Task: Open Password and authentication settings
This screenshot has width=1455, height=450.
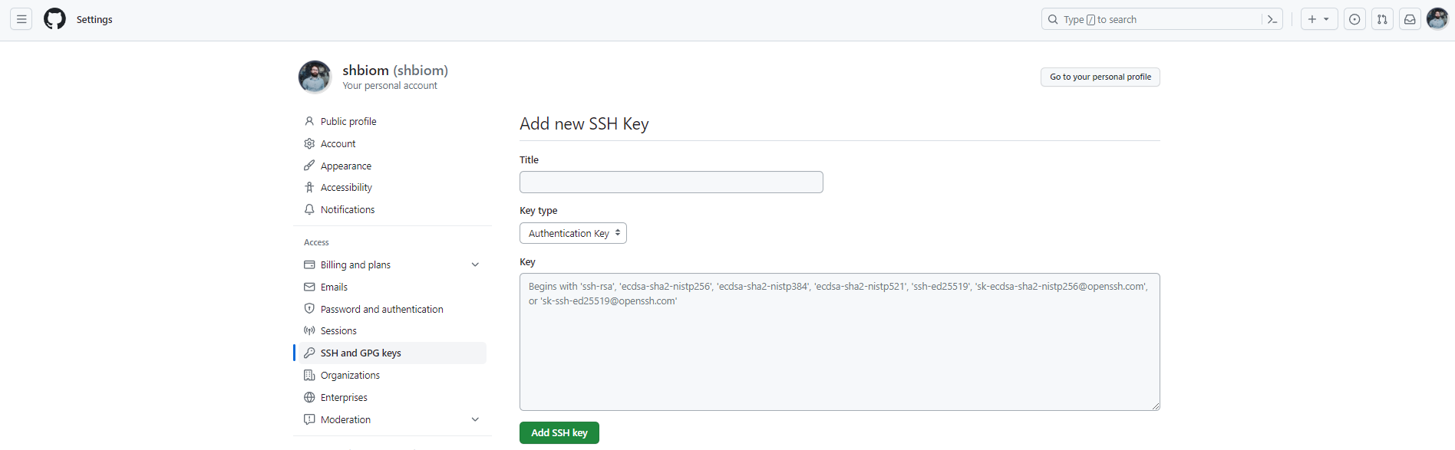Action: (x=381, y=310)
